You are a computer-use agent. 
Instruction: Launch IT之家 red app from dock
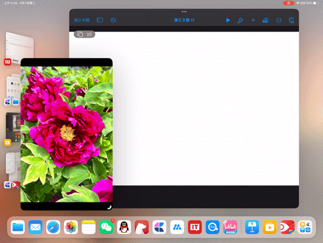click(195, 227)
